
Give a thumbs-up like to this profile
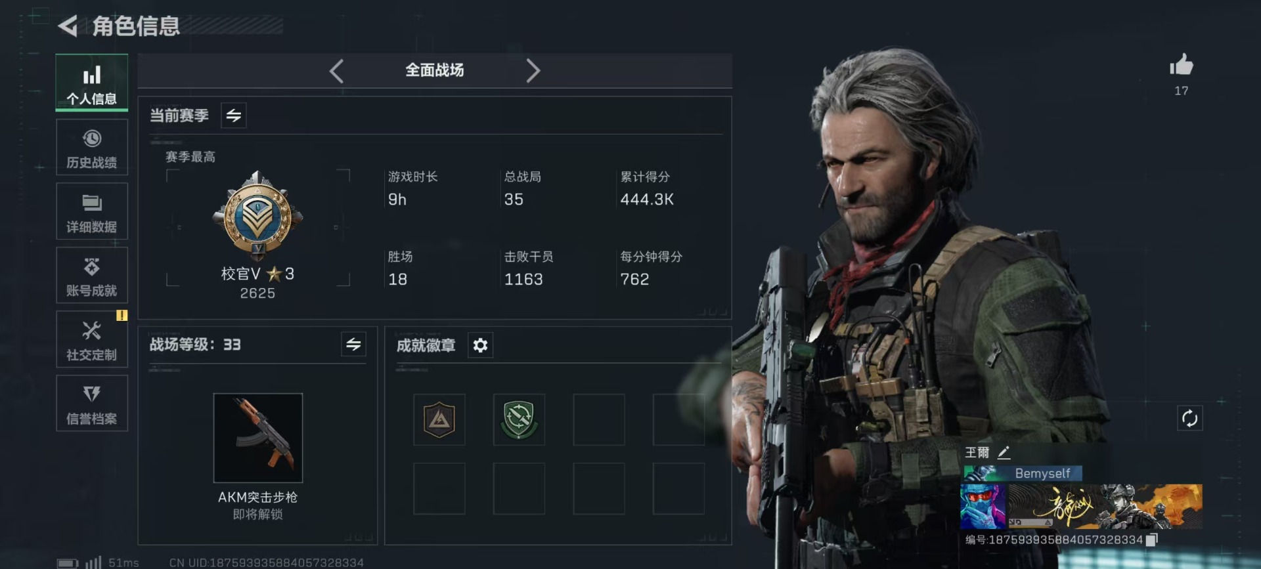(1181, 65)
